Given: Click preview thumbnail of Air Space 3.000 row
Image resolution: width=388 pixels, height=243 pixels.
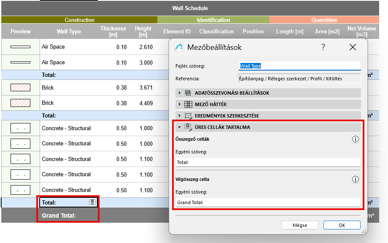Looking at the screenshot, I should (21, 63).
